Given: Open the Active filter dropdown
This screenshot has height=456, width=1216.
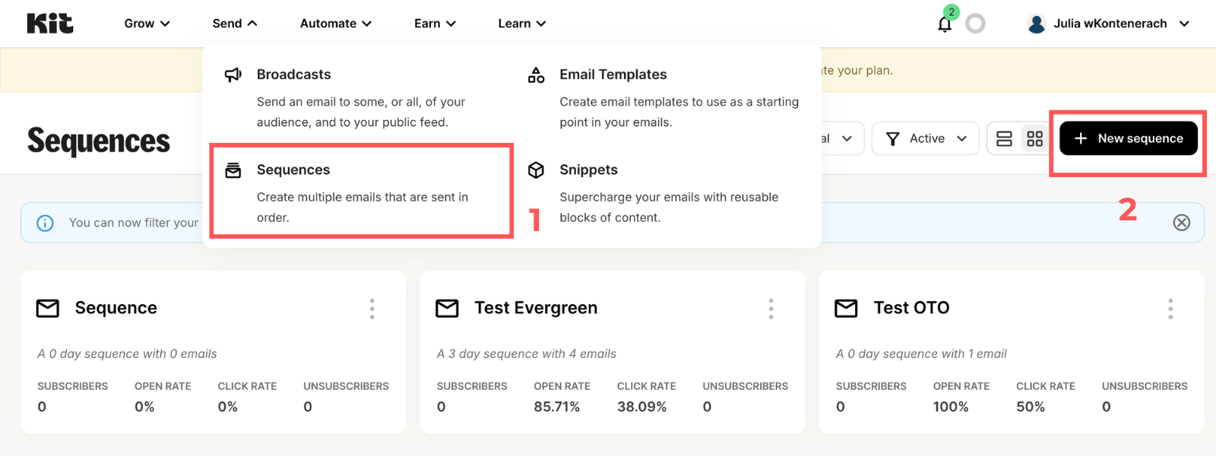Looking at the screenshot, I should pos(926,138).
